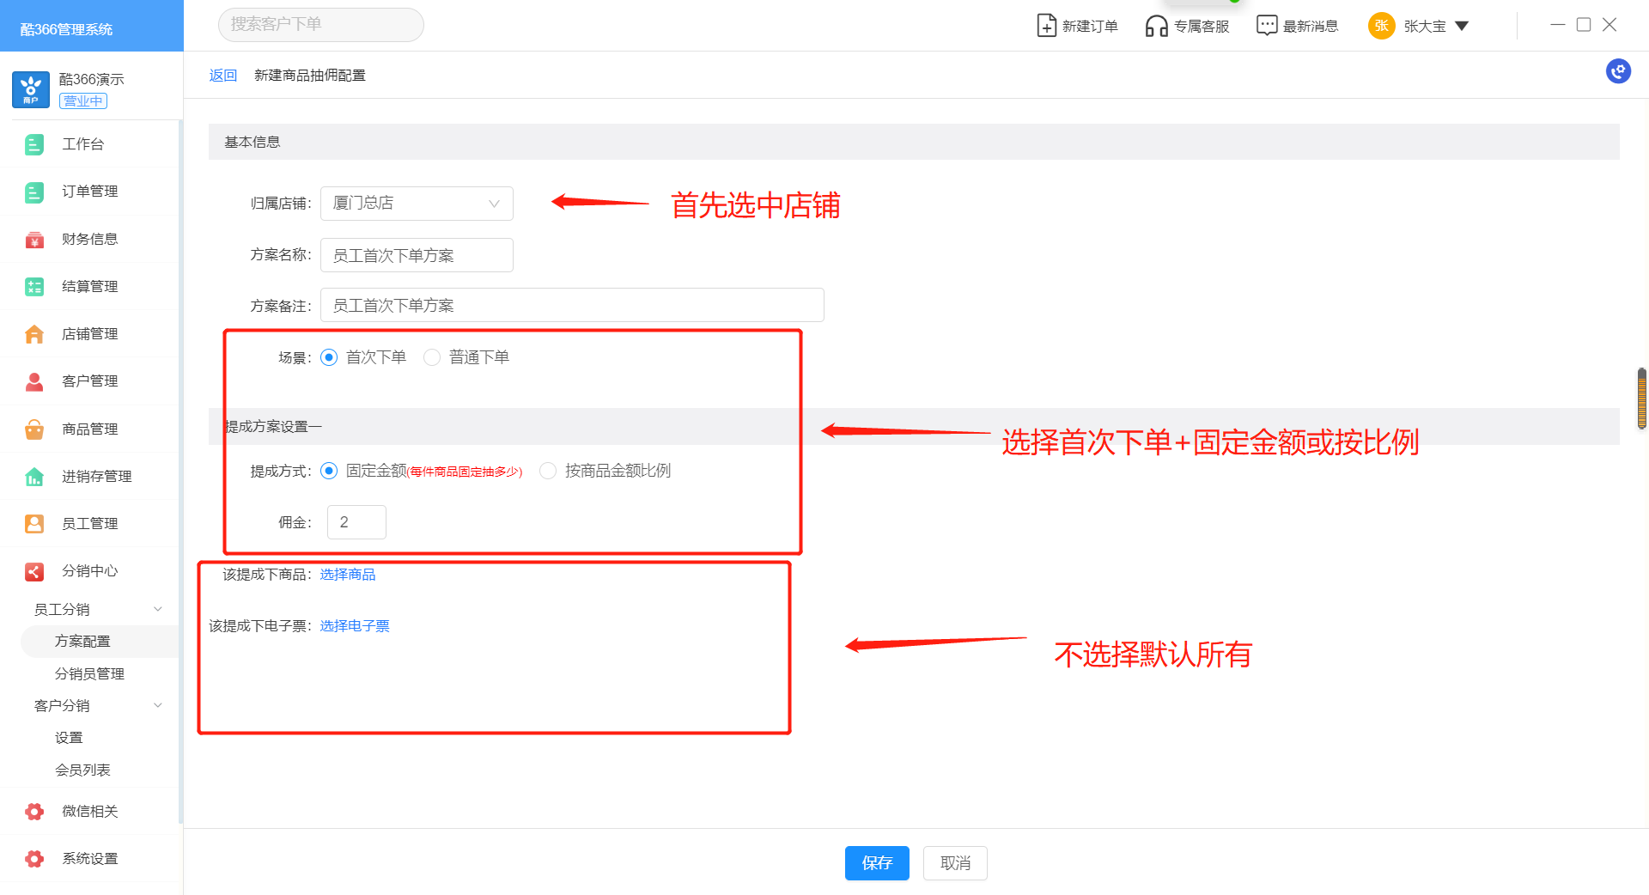This screenshot has height=895, width=1649.
Task: Select the 首次下单 radio button
Action: (329, 357)
